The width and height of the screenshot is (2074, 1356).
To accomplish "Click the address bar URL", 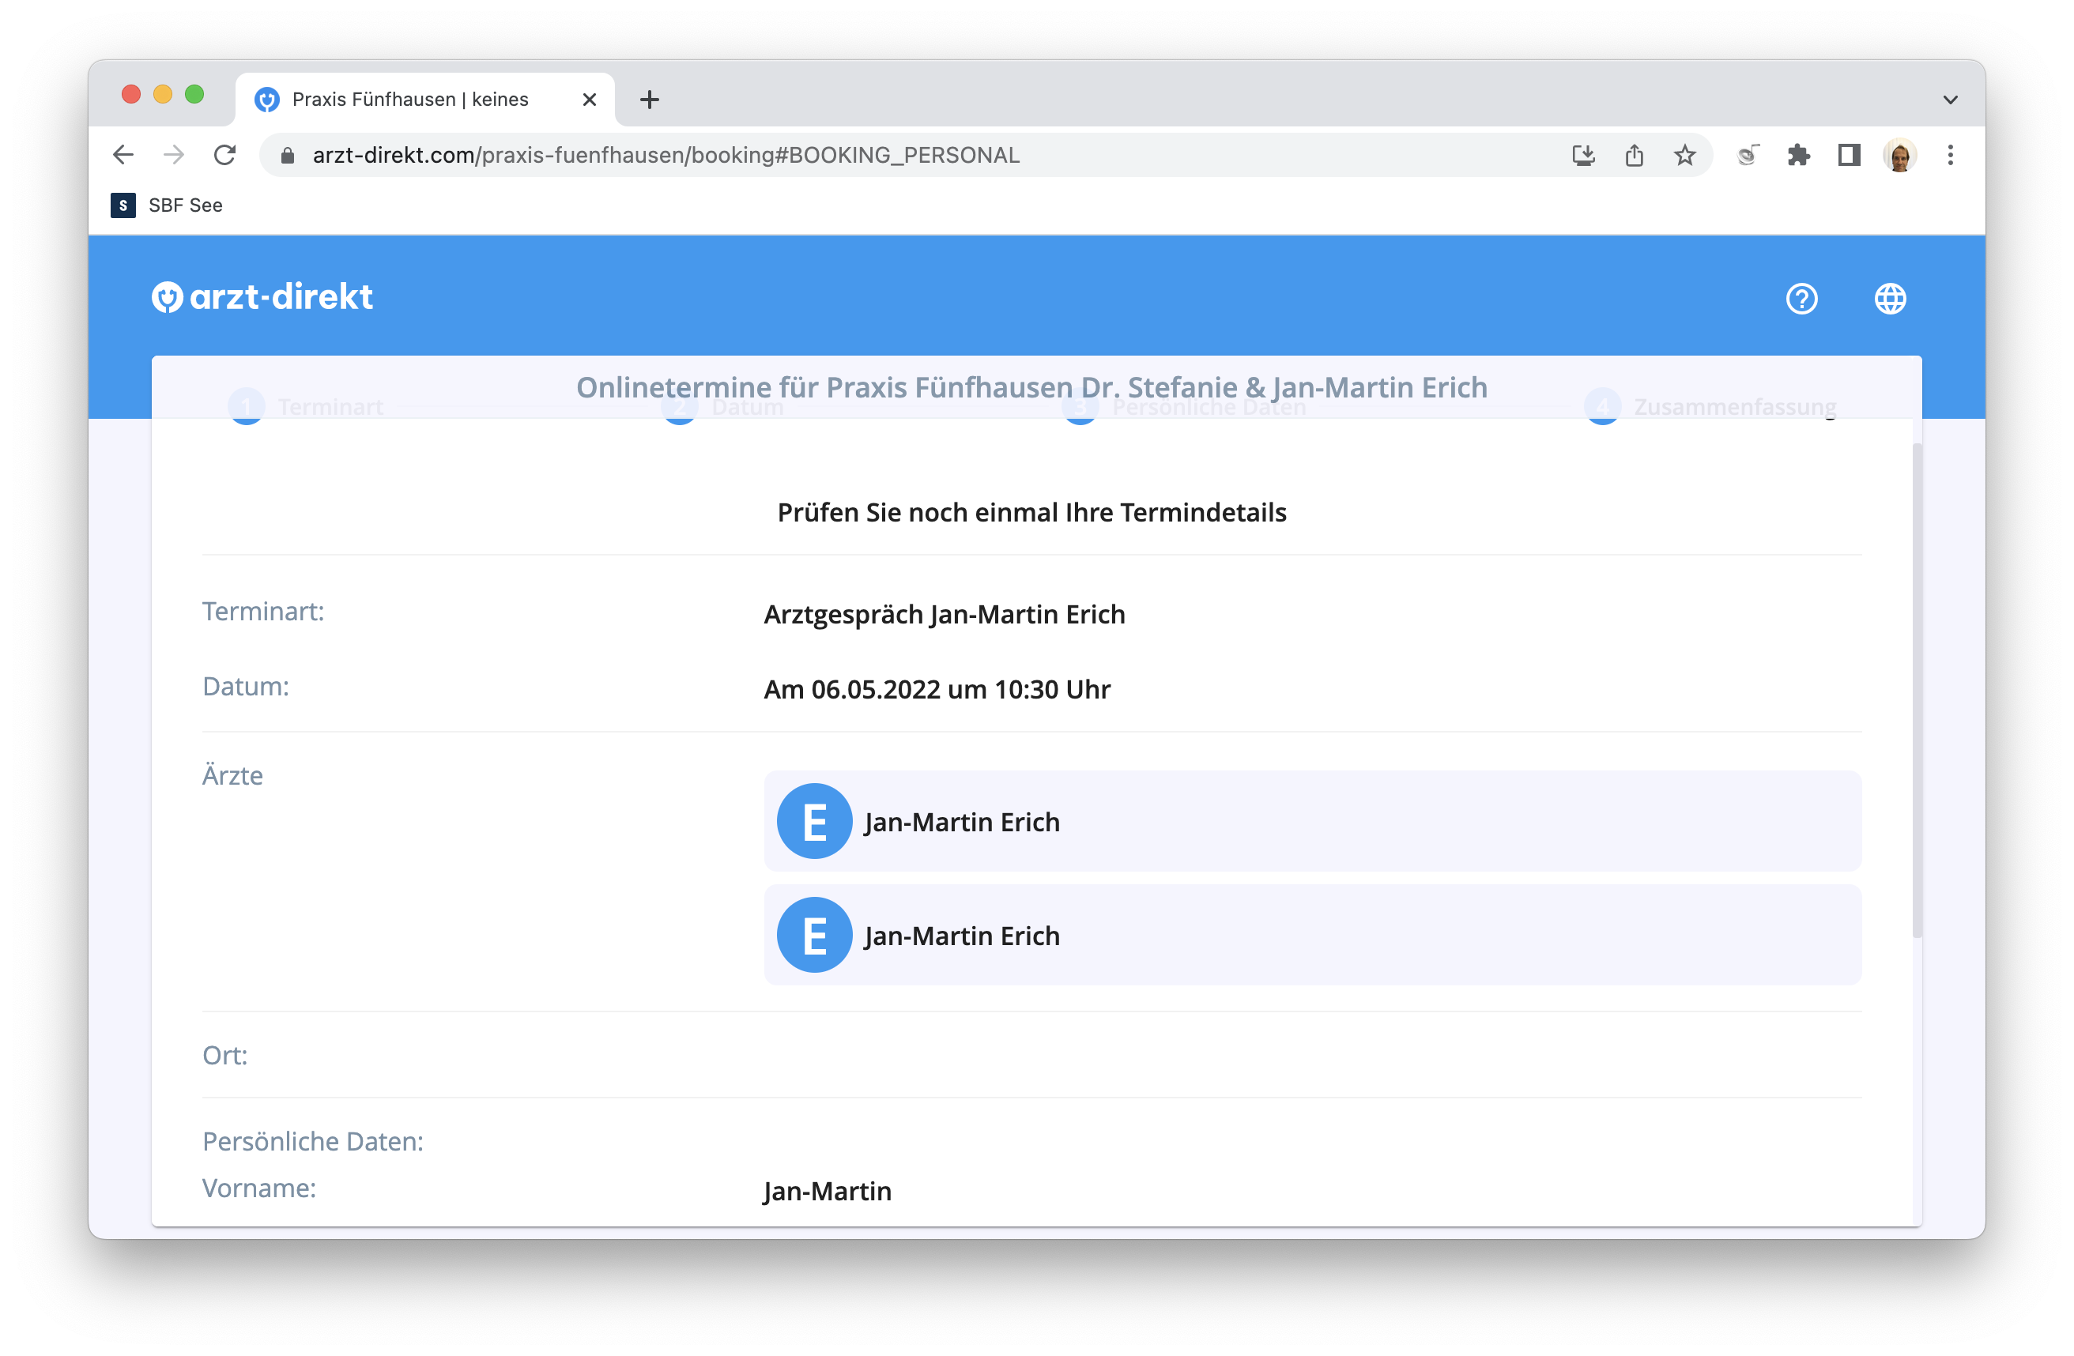I will click(x=666, y=155).
